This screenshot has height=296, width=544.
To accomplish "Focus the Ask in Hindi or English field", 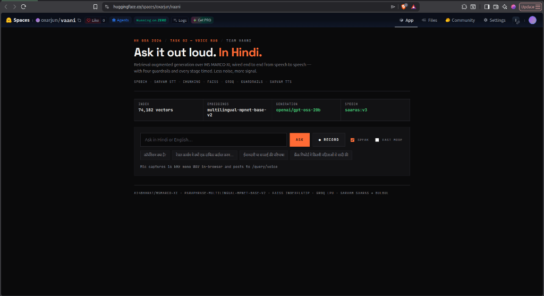I will pos(214,140).
